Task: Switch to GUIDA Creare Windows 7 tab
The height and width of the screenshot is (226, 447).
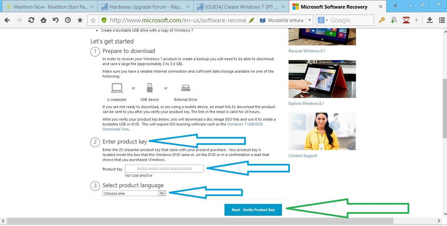Action: pyautogui.click(x=241, y=7)
